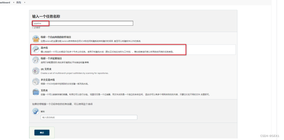Screen dimensions: 284x140
Task: Click the pipeline description sentence
Action: pos(107,52)
